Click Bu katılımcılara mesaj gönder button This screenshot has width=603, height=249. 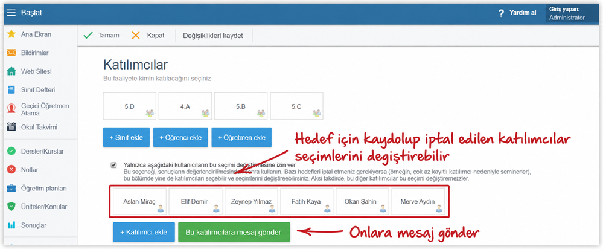234,232
